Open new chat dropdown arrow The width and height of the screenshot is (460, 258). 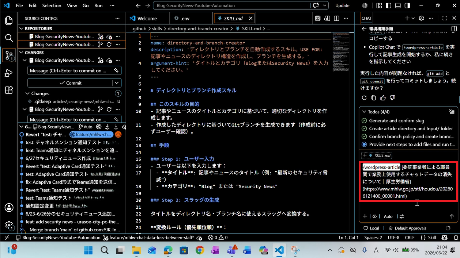click(x=413, y=18)
